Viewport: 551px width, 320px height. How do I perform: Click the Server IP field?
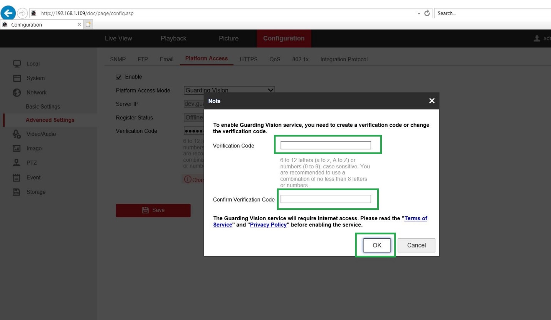[x=194, y=104]
